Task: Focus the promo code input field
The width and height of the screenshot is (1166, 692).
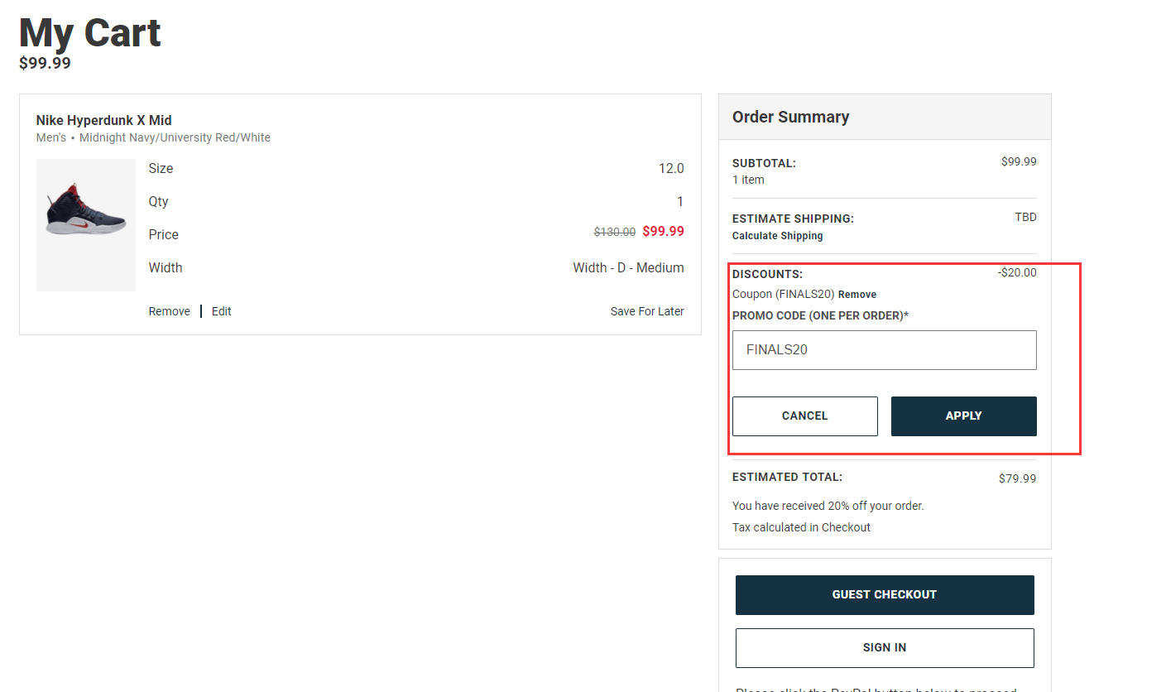Action: pyautogui.click(x=885, y=350)
